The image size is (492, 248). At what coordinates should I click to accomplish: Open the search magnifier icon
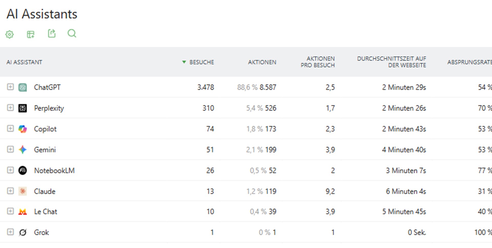click(x=72, y=34)
